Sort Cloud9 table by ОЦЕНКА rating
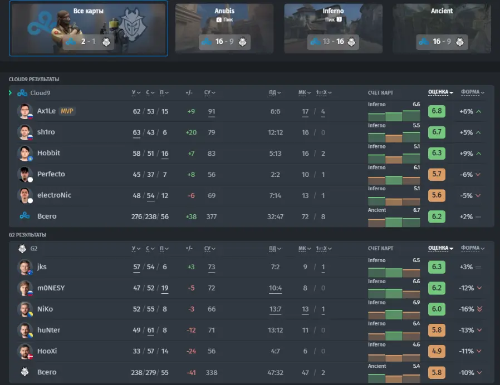The height and width of the screenshot is (385, 500). 440,92
